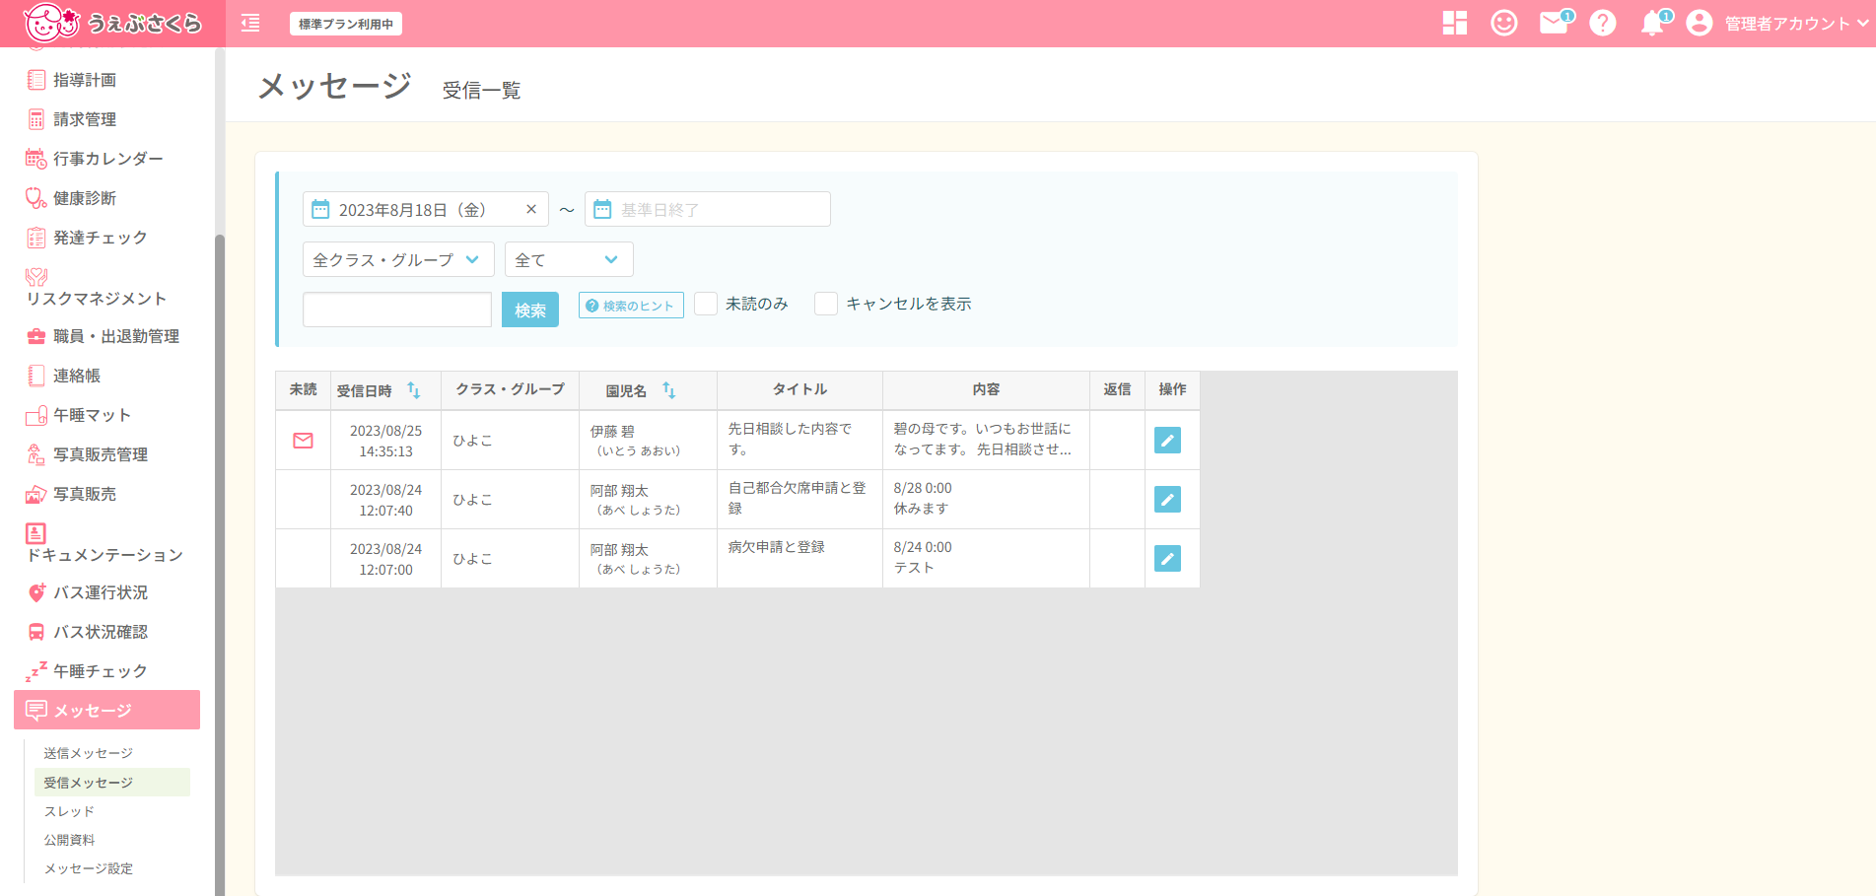
Task: Click the メッセージ chat icon in sidebar
Action: click(x=36, y=710)
